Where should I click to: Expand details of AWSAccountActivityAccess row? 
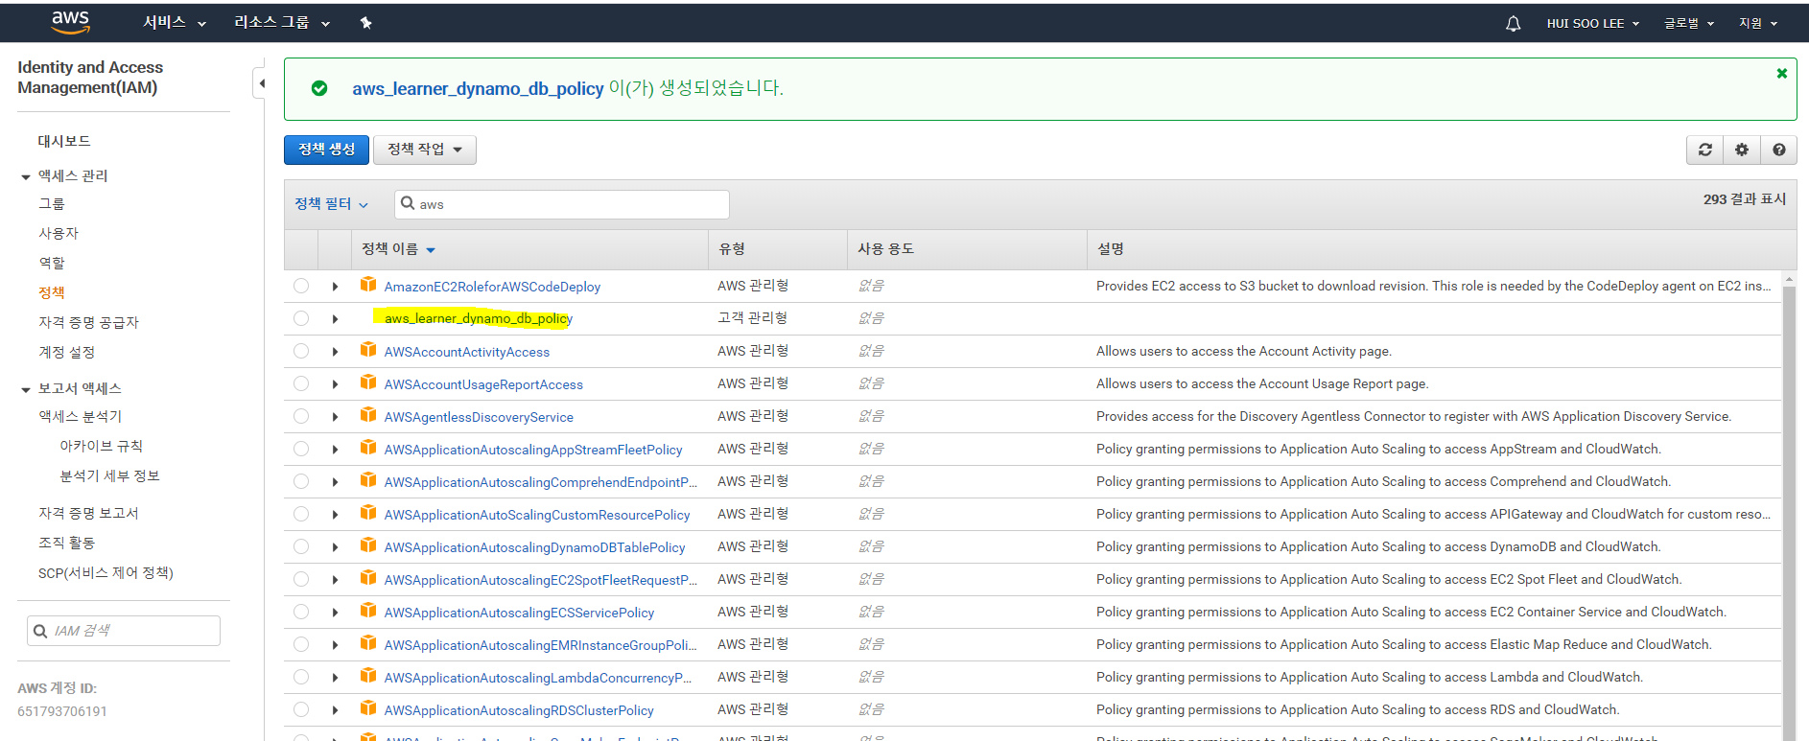point(335,352)
